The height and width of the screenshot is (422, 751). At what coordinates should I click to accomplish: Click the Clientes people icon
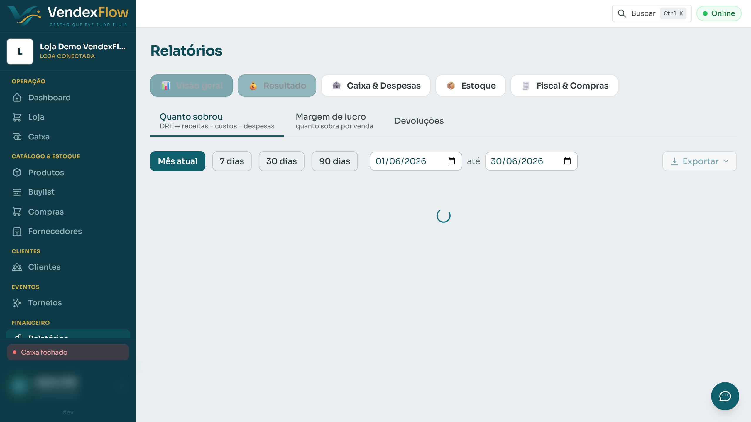(17, 267)
